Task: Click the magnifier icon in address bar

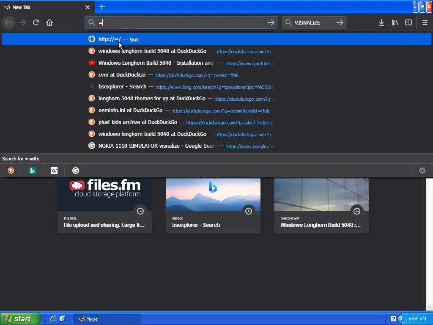Action: [92, 22]
